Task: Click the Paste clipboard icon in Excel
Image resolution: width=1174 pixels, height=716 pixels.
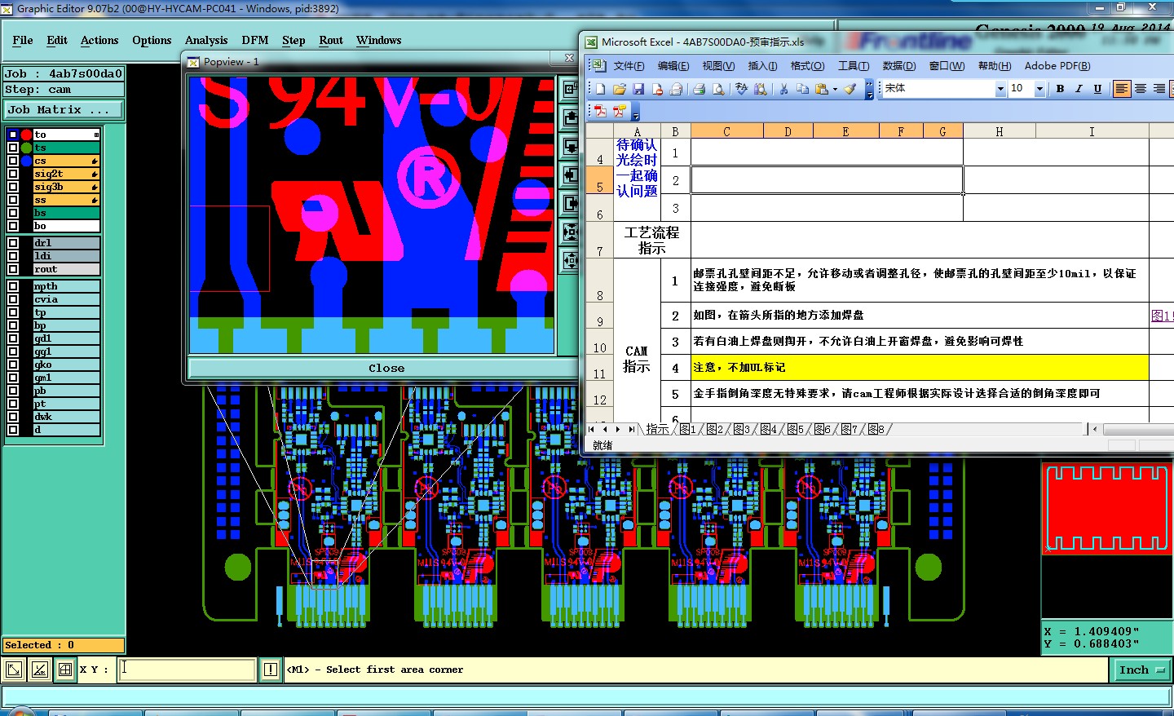Action: pos(821,89)
